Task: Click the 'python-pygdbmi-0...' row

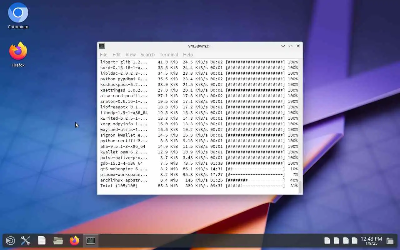Action: point(199,79)
